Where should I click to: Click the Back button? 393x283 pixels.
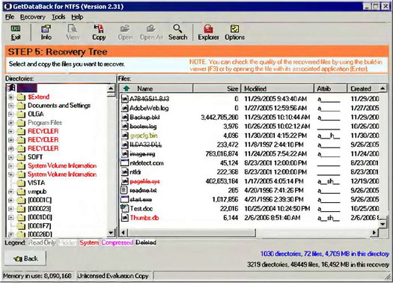point(25,258)
